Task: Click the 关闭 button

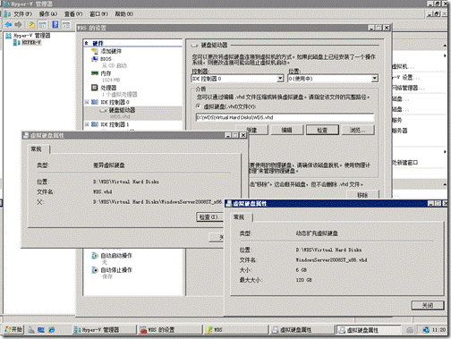Action: coord(428,305)
